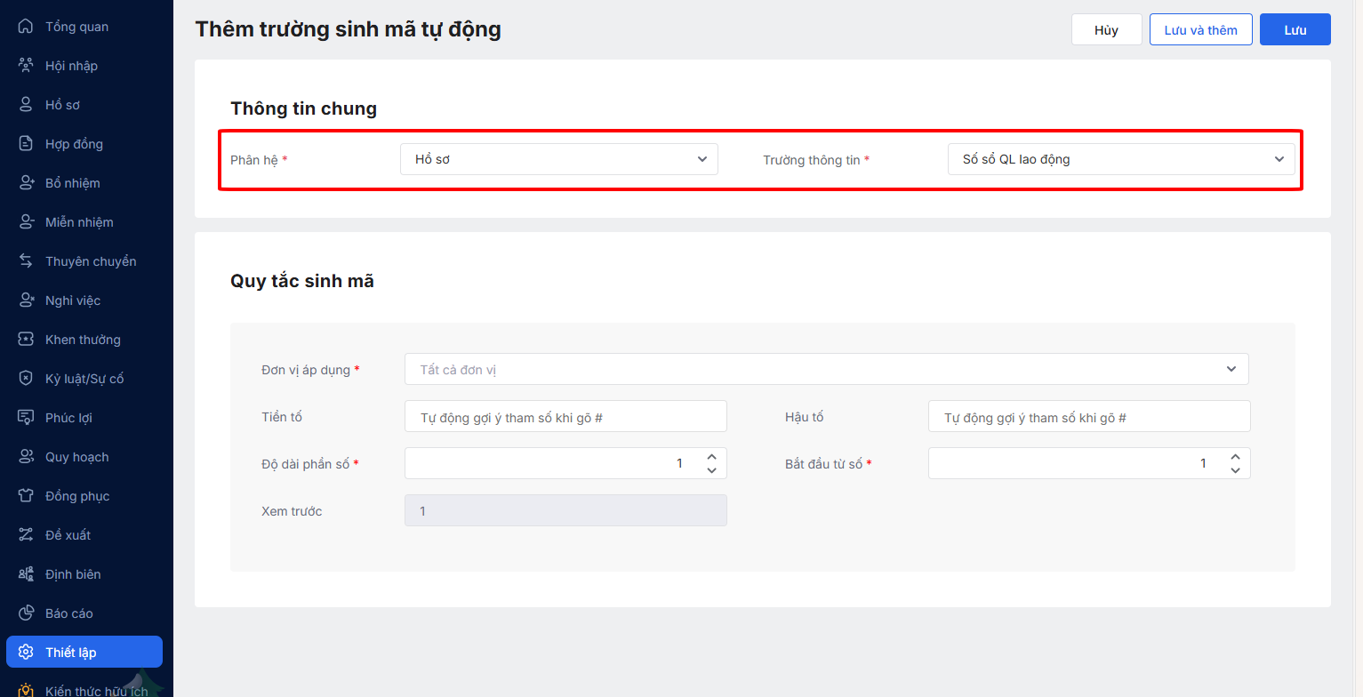Image resolution: width=1363 pixels, height=697 pixels.
Task: Decrease Bắt đầu từ số with down arrow
Action: point(1235,470)
